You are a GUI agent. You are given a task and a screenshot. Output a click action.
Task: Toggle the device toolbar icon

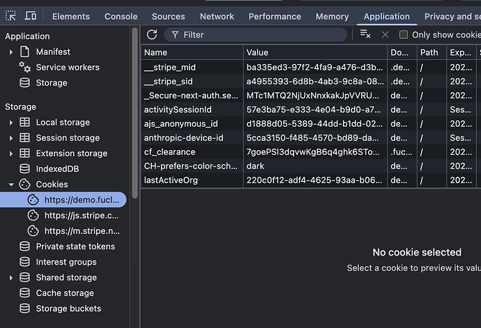coord(31,15)
